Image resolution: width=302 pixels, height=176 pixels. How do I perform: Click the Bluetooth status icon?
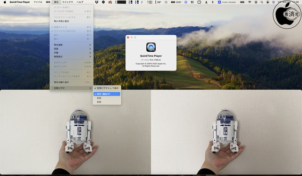(x=213, y=2)
